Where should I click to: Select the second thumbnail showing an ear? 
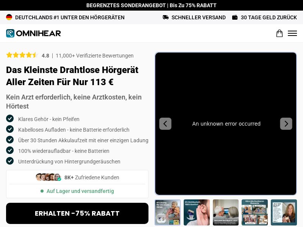[x=197, y=212]
